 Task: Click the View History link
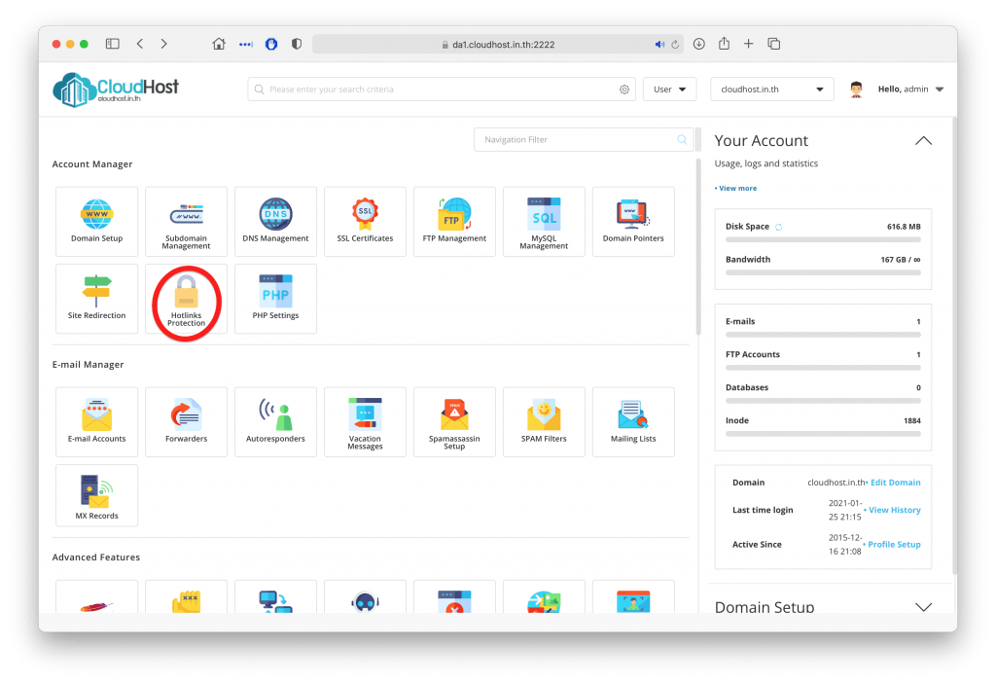[894, 510]
